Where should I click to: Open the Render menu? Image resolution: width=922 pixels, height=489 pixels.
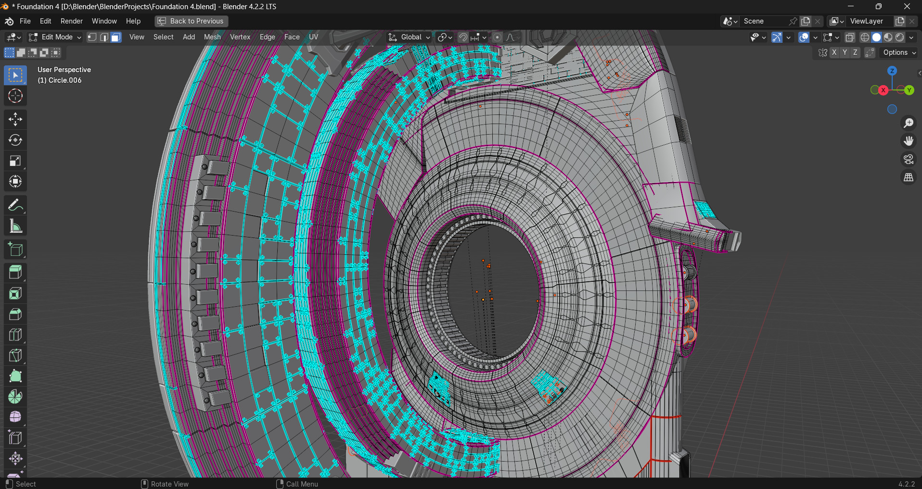click(72, 21)
